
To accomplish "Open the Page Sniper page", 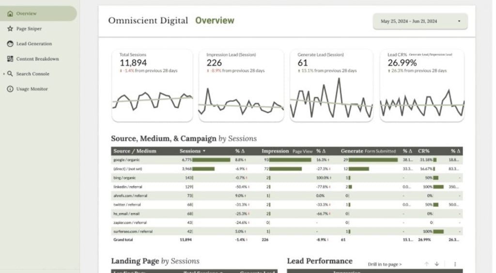I will pos(29,29).
